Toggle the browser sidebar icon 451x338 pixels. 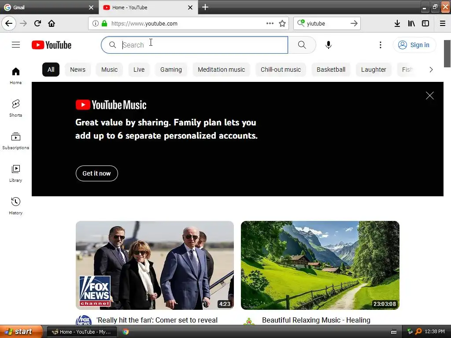coord(425,23)
